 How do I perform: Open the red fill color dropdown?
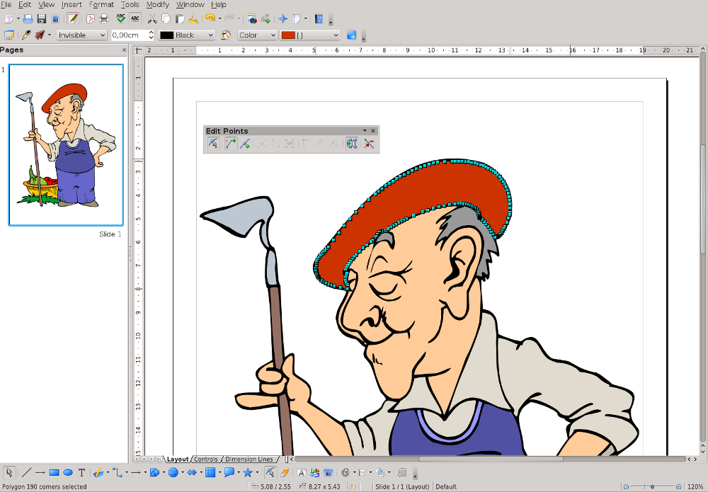tap(310, 35)
